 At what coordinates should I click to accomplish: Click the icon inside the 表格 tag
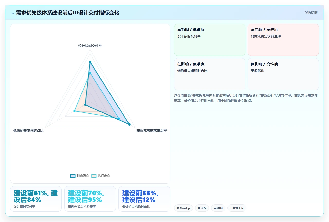pos(199,208)
